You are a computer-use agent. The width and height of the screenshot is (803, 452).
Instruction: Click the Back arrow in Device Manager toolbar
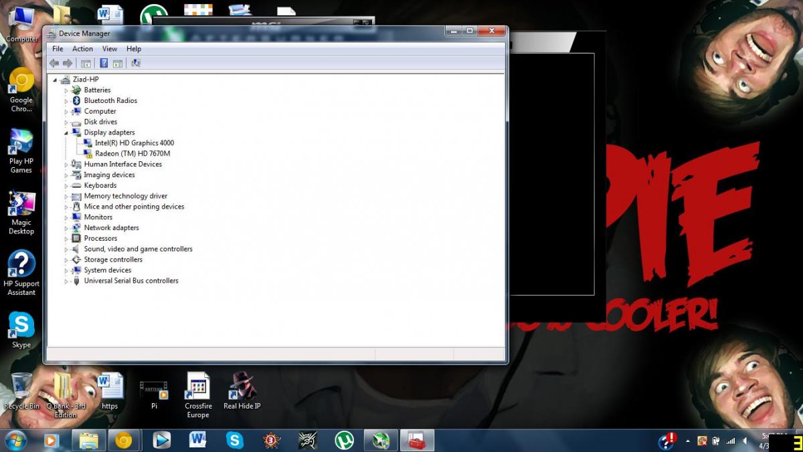54,63
